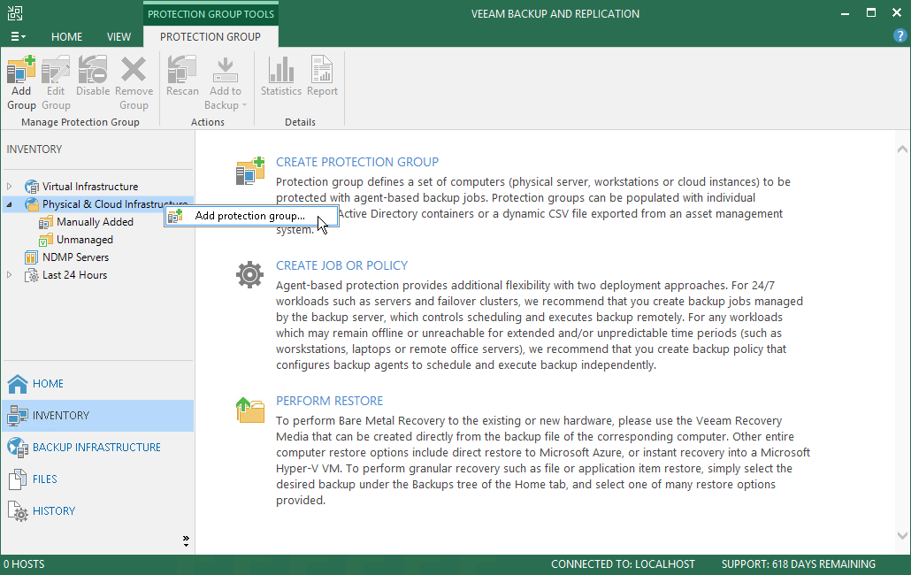Select the Unmanaged tree item

85,240
